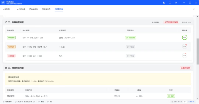Viewport: 199px width, 104px height.
Task: Click the ground icon beside 三、接地性质判据
Action: (6, 68)
